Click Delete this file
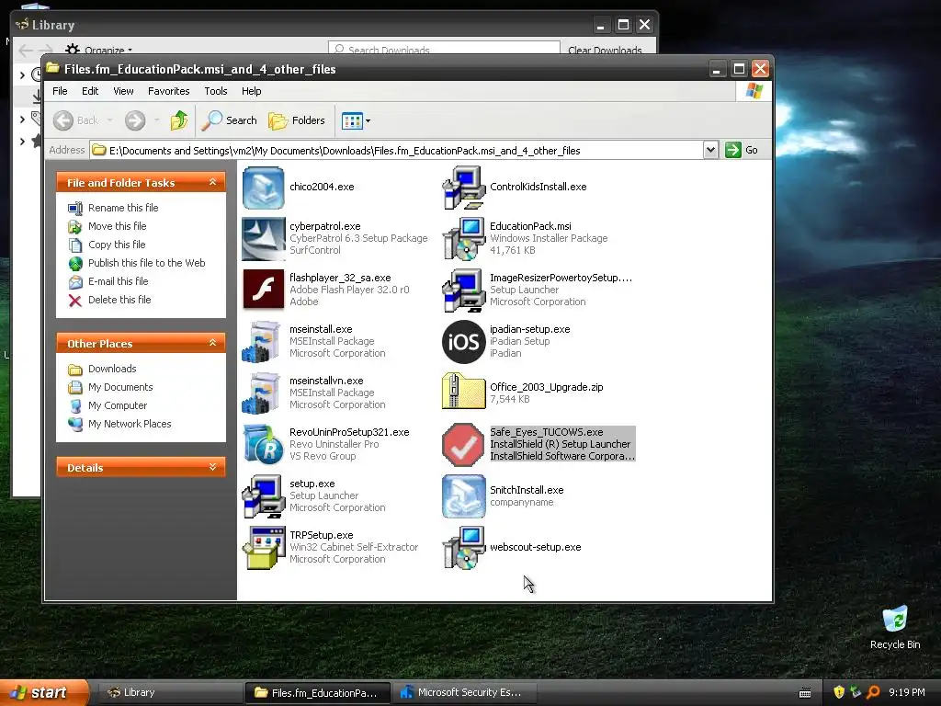The width and height of the screenshot is (941, 706). pos(119,300)
